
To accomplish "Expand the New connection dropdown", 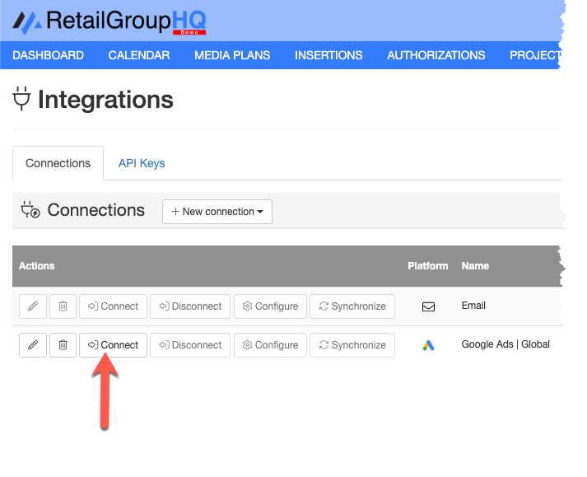I will 217,212.
